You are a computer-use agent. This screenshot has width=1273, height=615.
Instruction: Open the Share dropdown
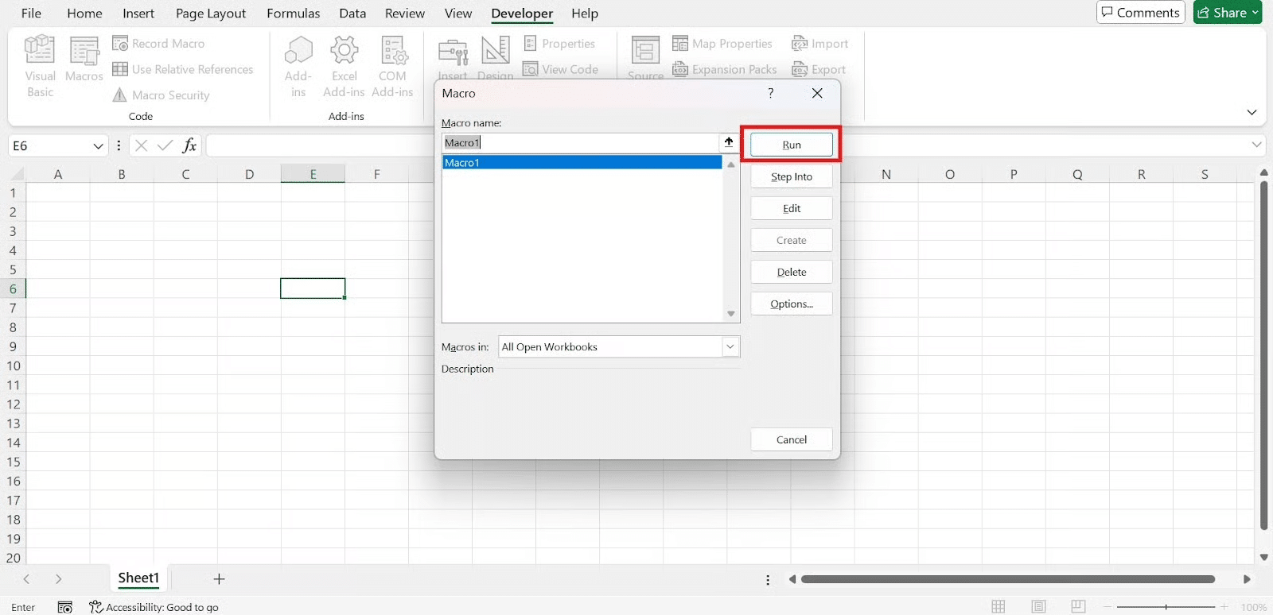[1228, 13]
